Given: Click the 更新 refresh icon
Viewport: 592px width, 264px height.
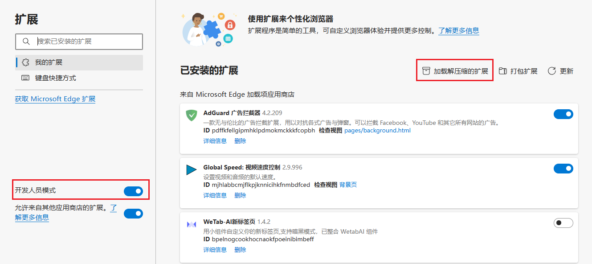Looking at the screenshot, I should click(552, 71).
